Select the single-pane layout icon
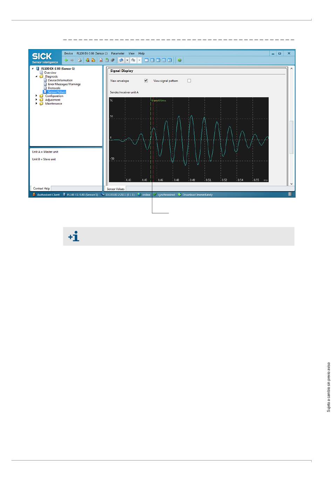The image size is (333, 484). pyautogui.click(x=147, y=60)
